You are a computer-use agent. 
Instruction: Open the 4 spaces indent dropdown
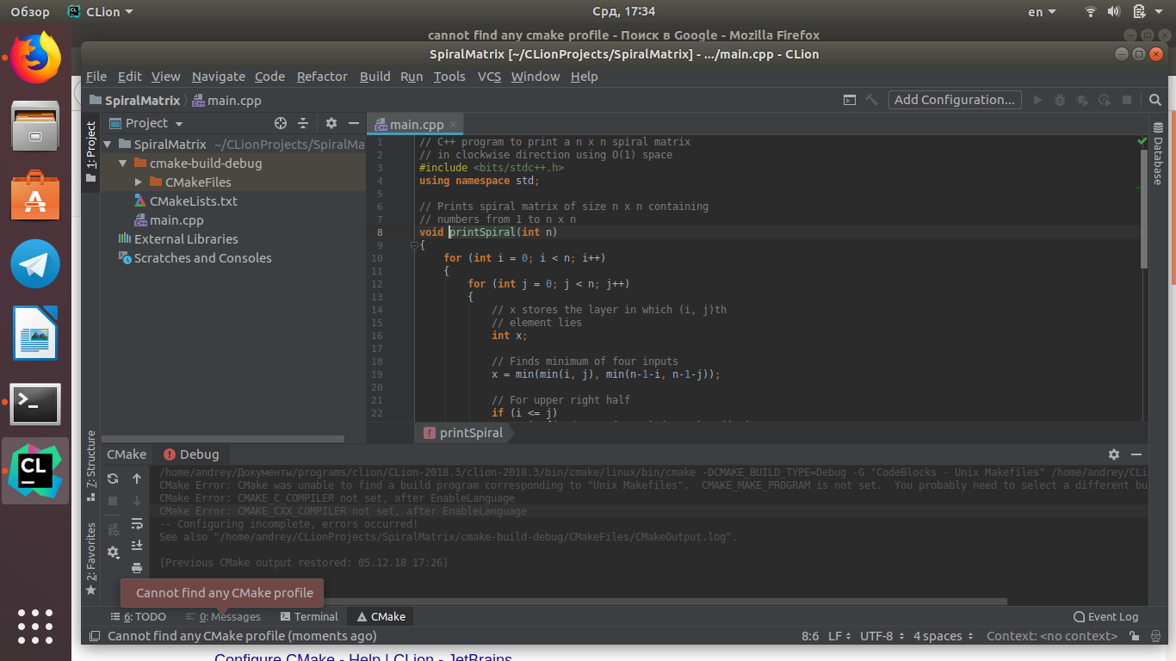(944, 636)
